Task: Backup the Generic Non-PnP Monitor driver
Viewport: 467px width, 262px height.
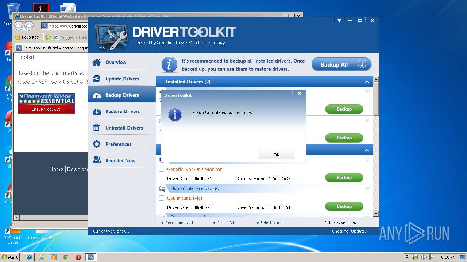Action: (344, 178)
